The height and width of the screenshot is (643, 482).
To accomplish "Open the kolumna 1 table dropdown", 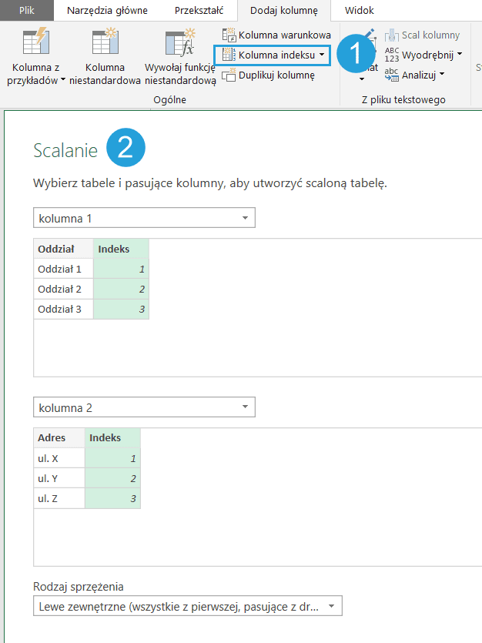I will click(x=245, y=218).
